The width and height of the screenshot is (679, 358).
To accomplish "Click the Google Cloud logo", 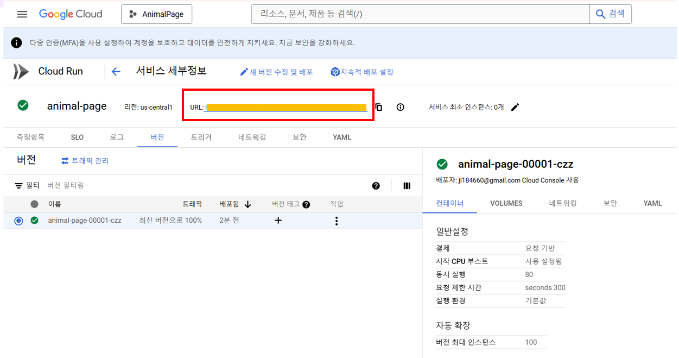I will point(71,14).
